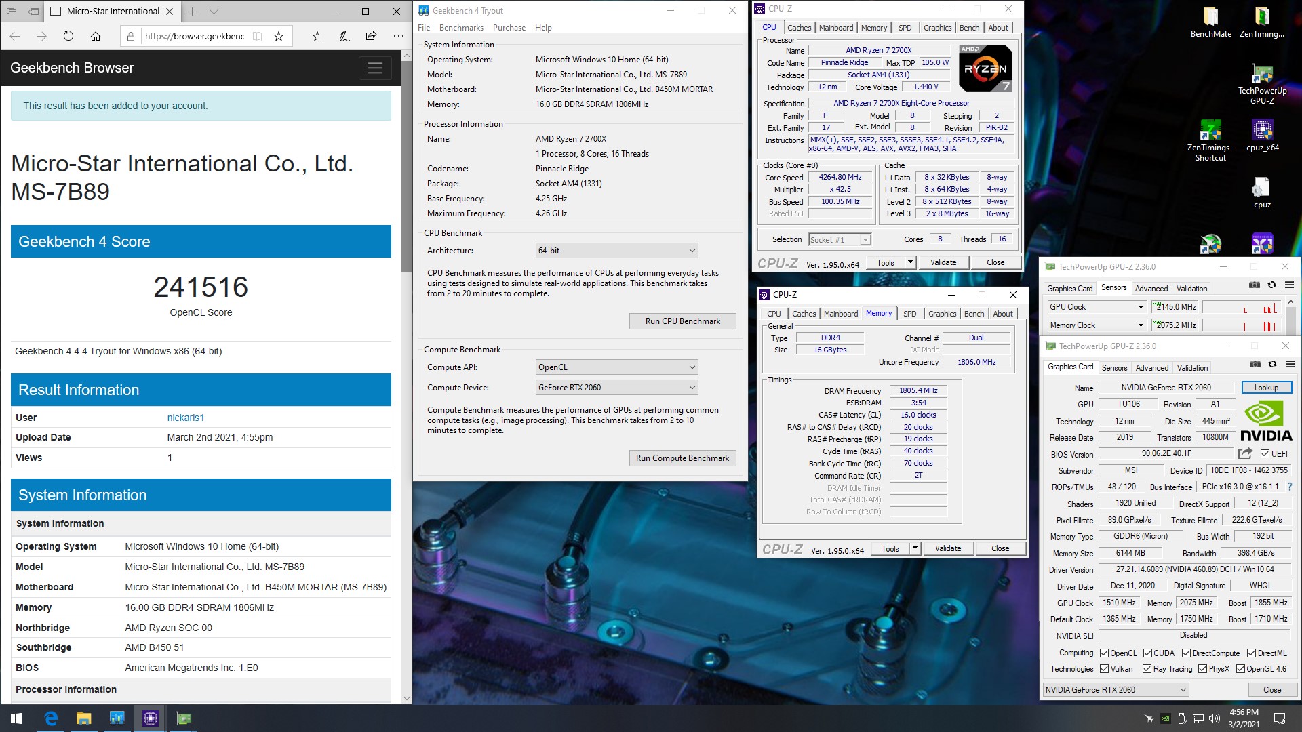1302x732 pixels.
Task: Open the Architecture 64-bit dropdown in Geekbench
Action: (616, 251)
